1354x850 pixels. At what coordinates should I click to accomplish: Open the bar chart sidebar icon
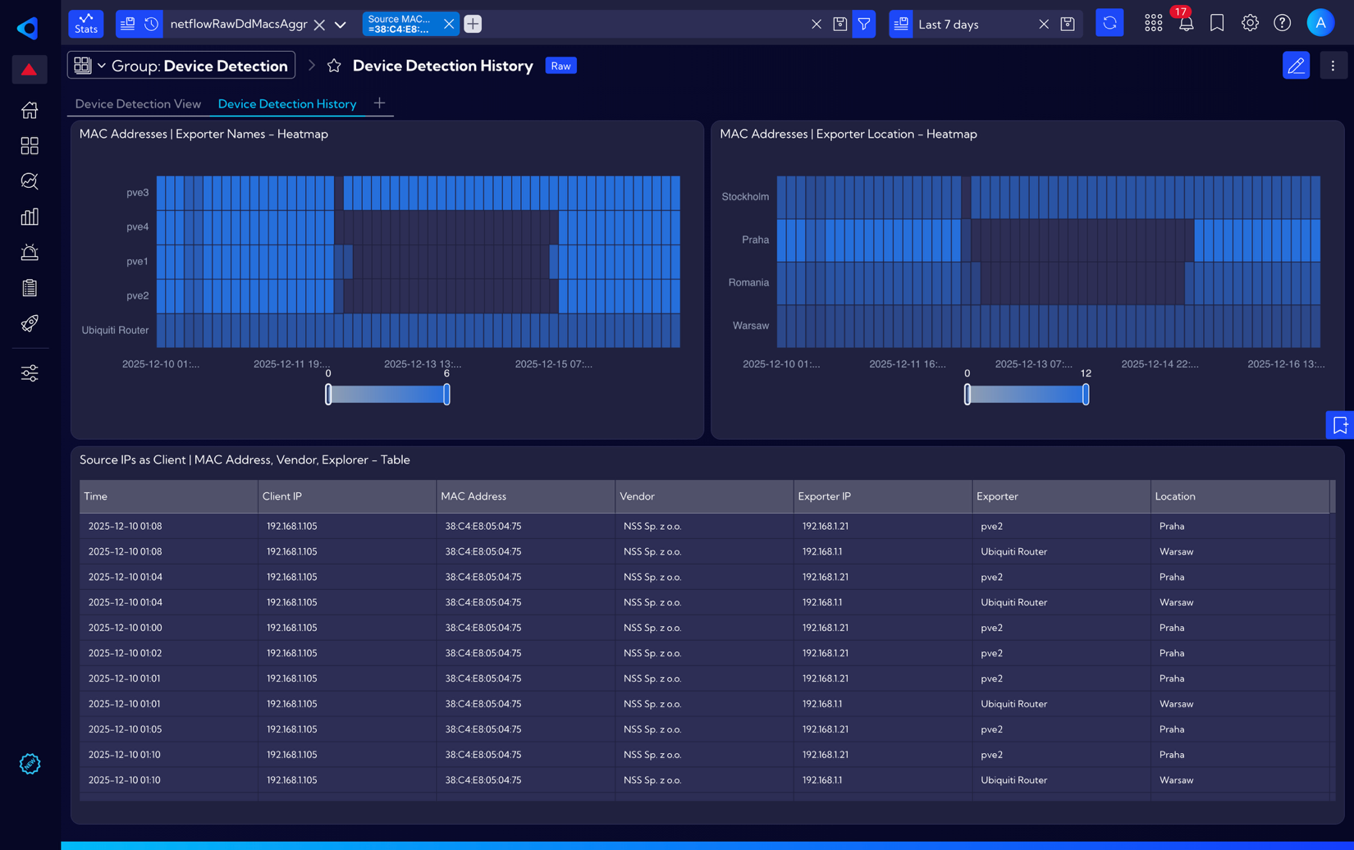click(30, 217)
